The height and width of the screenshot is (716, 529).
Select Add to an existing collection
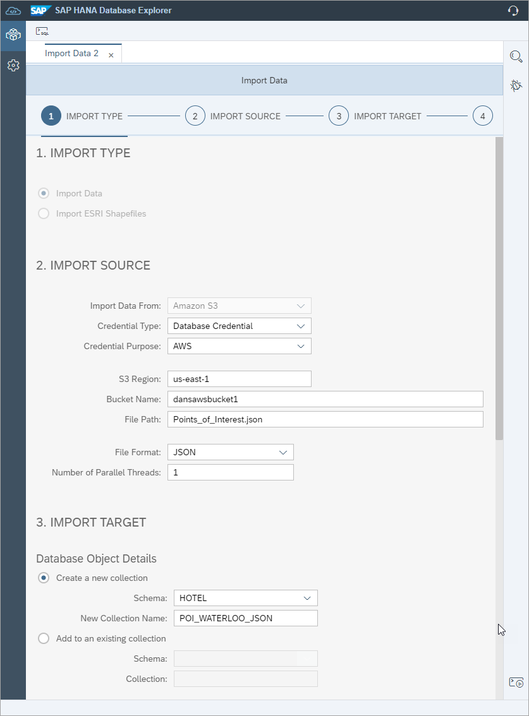pyautogui.click(x=44, y=638)
